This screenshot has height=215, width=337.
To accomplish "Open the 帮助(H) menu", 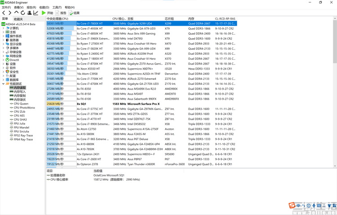I will point(70,7).
